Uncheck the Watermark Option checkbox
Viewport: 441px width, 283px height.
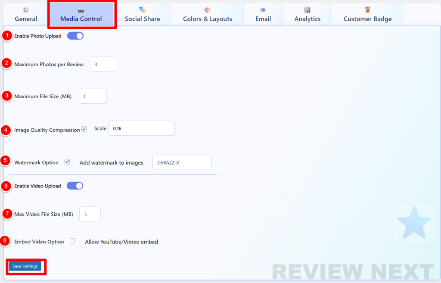click(x=67, y=162)
